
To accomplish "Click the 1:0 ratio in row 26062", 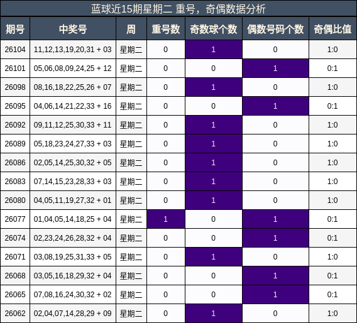I will (x=332, y=314).
